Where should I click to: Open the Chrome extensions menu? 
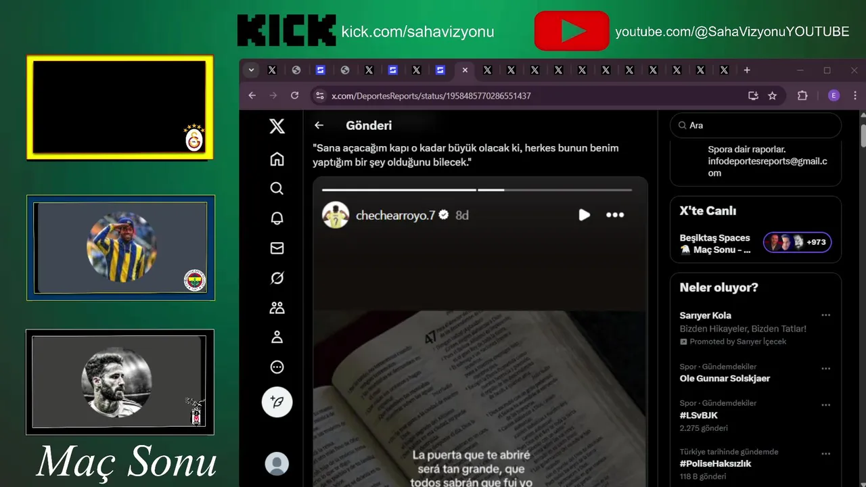click(x=802, y=96)
